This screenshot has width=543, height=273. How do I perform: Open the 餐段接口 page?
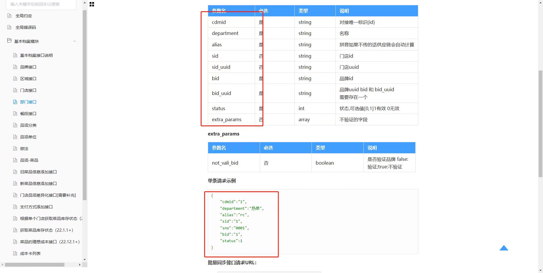[x=28, y=114]
